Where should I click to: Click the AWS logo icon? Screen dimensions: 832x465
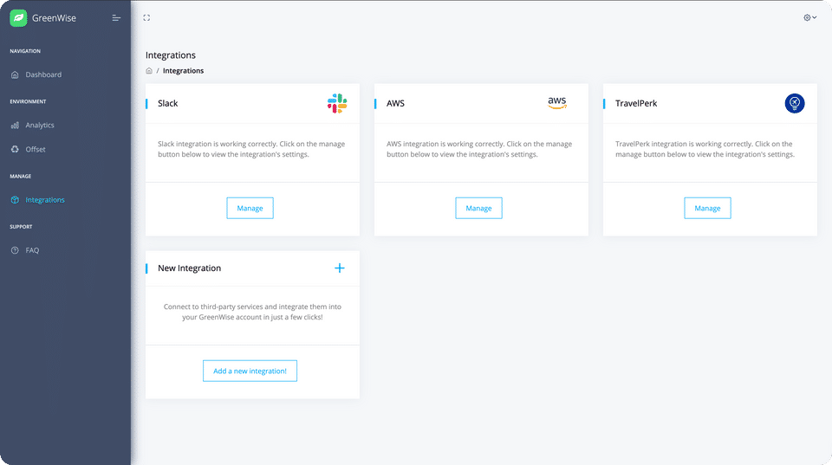tap(557, 102)
